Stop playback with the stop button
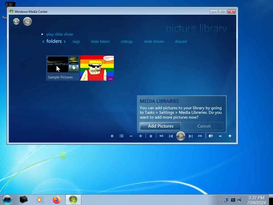This screenshot has width=273, height=205. coord(151,136)
